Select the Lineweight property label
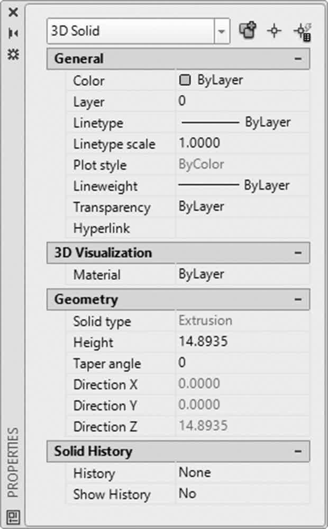 (105, 186)
